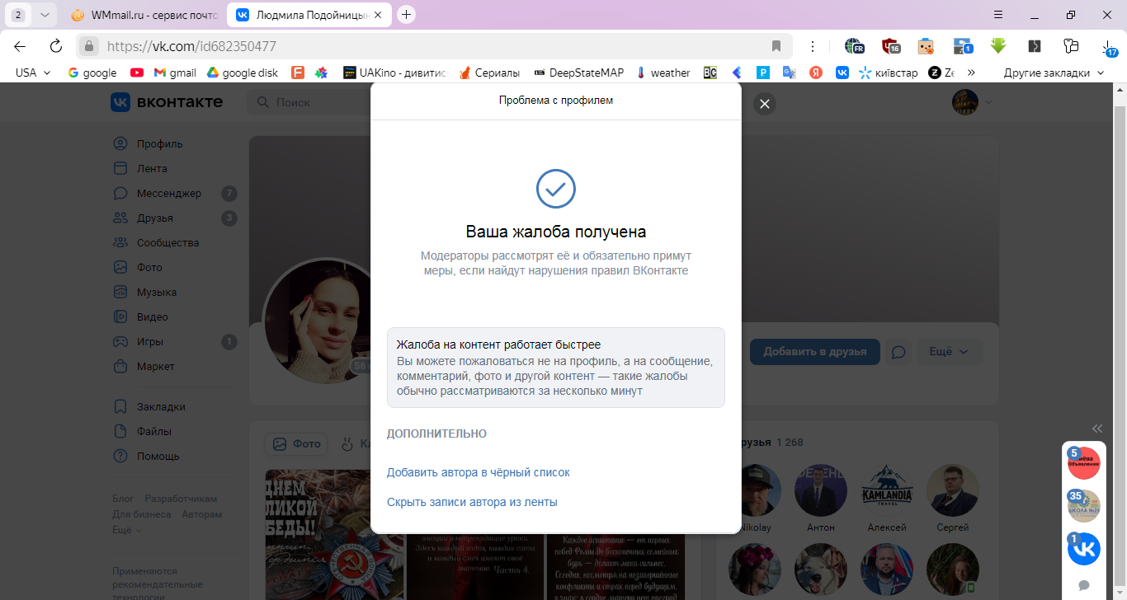Click the Блог footer link

pos(123,499)
